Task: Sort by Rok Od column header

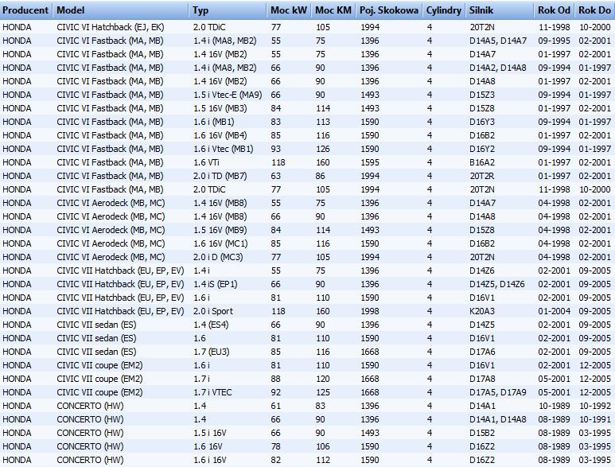Action: coord(555,10)
